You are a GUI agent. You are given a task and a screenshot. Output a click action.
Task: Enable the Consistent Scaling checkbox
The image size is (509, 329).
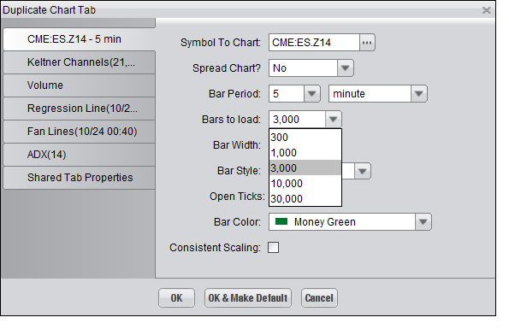click(273, 248)
